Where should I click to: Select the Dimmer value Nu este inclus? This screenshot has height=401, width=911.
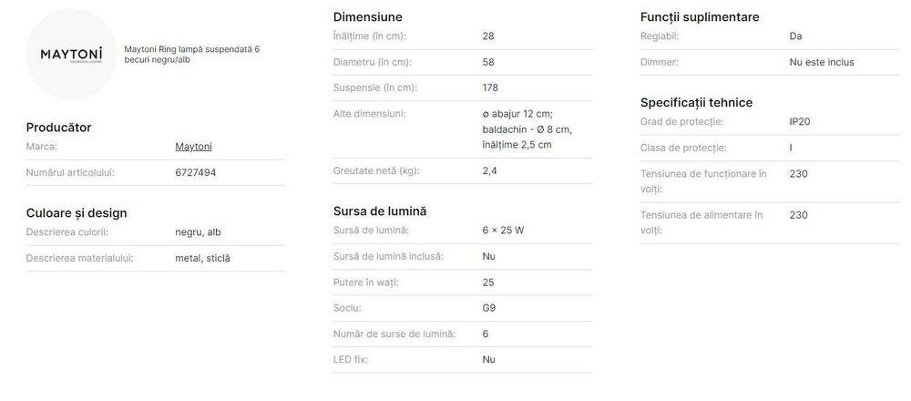tap(822, 62)
